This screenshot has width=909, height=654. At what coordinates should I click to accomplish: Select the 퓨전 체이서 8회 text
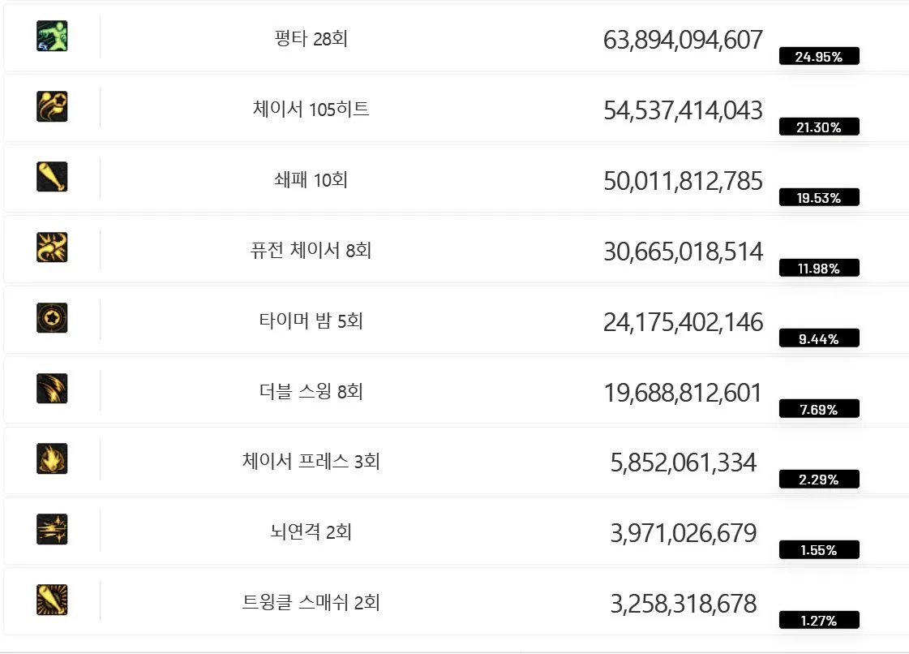tap(311, 251)
